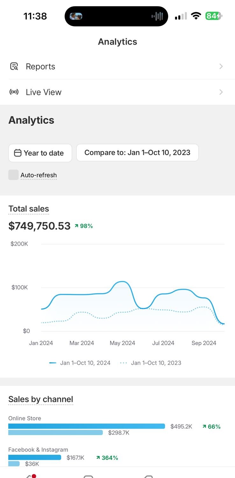The image size is (235, 478).
Task: Tap the 66% Online Store growth indicator
Action: coord(211,426)
